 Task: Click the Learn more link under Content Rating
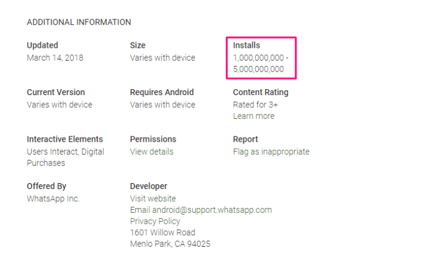pyautogui.click(x=253, y=116)
